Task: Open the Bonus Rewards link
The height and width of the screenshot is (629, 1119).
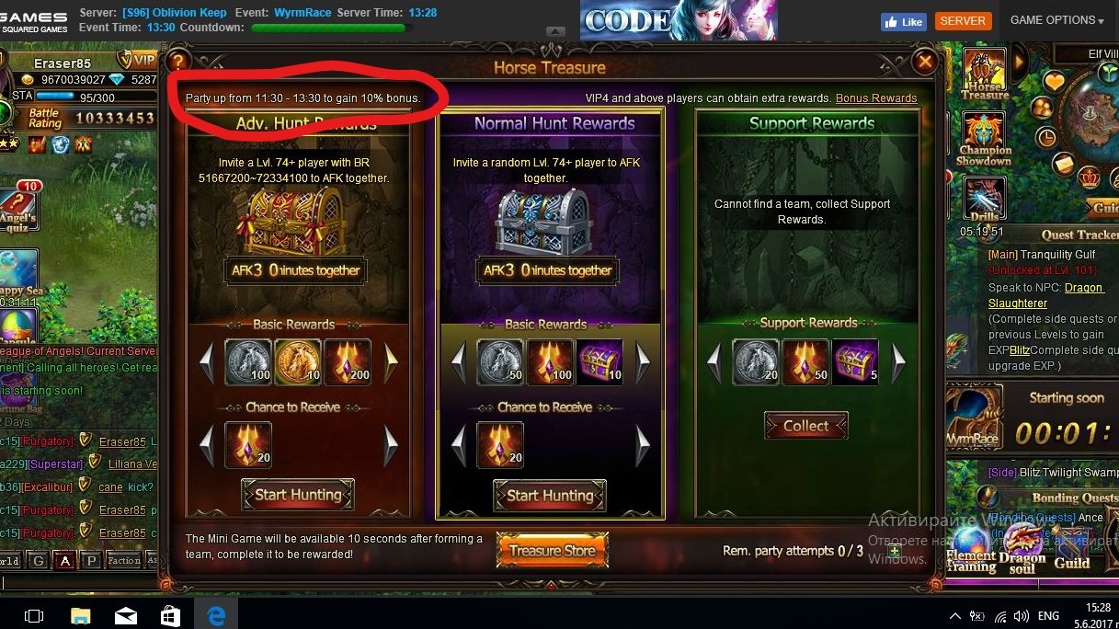Action: click(876, 98)
